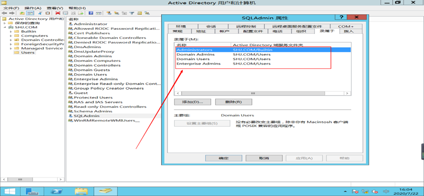Click the 删除(R) button
Image resolution: width=424 pixels, height=196 pixels.
[x=233, y=102]
